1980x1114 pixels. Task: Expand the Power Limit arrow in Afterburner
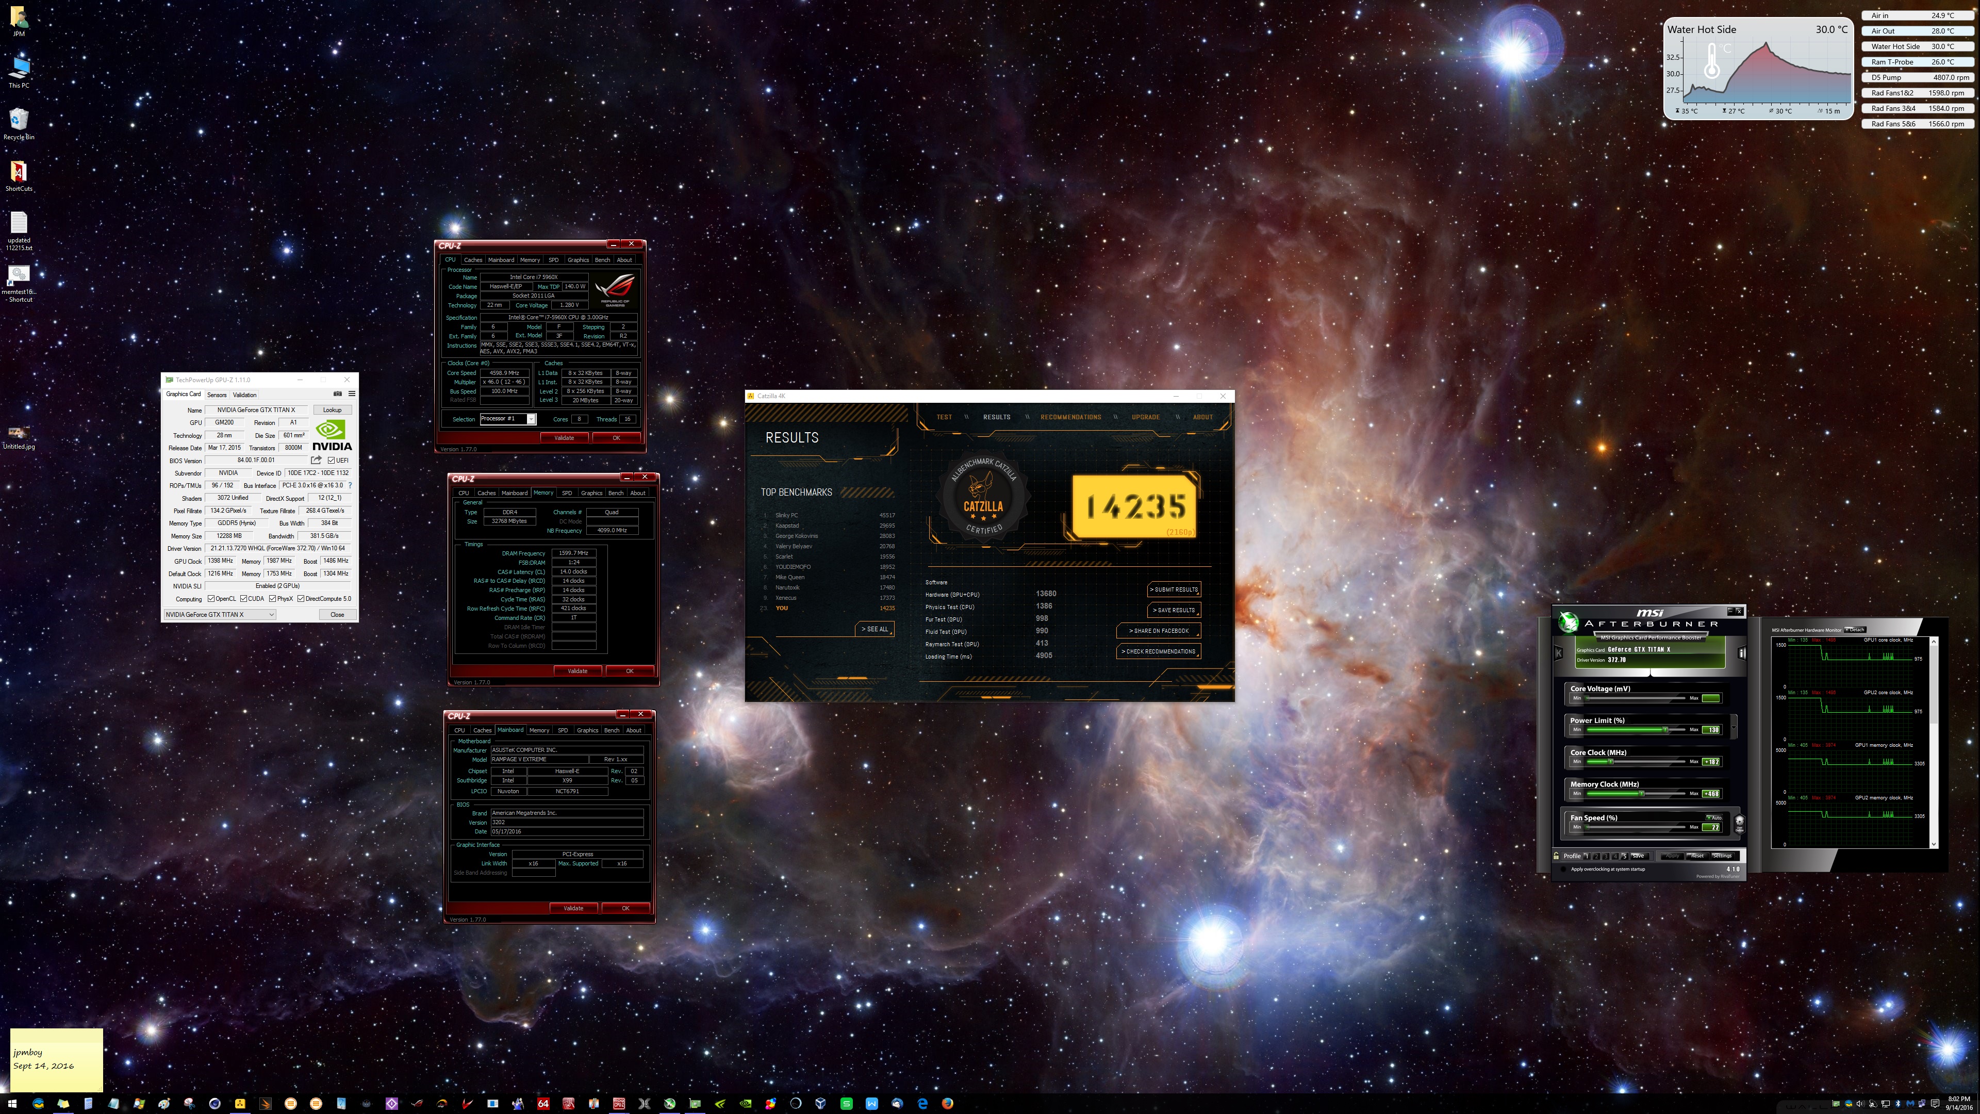tap(1734, 727)
